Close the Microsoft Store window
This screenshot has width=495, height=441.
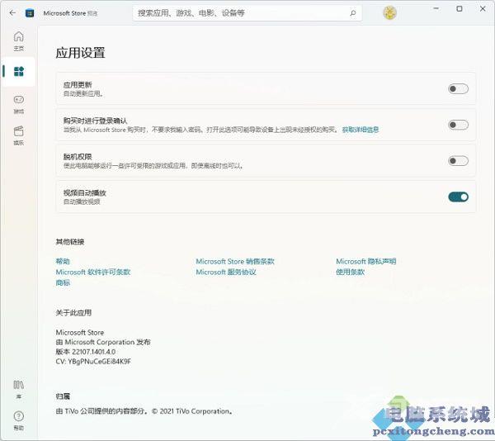(483, 9)
